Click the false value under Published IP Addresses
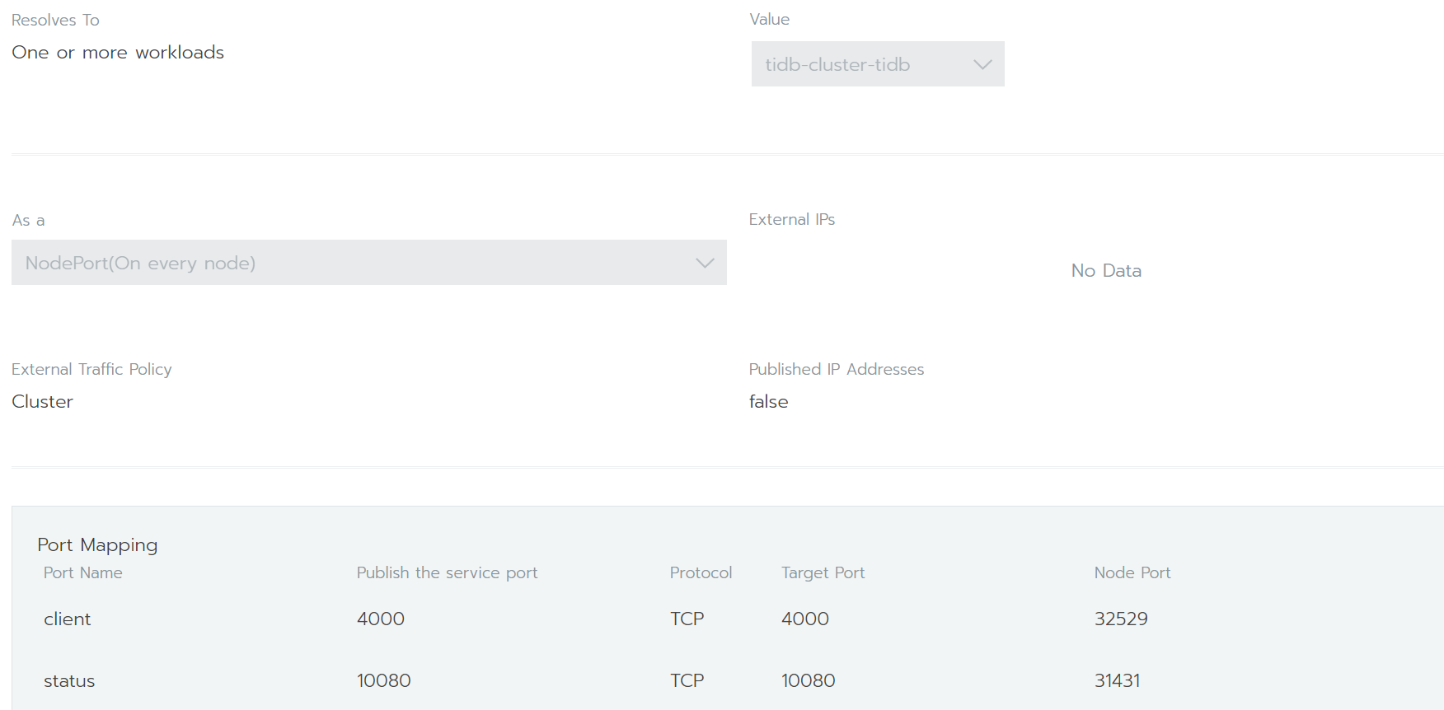Image resolution: width=1444 pixels, height=710 pixels. [768, 401]
